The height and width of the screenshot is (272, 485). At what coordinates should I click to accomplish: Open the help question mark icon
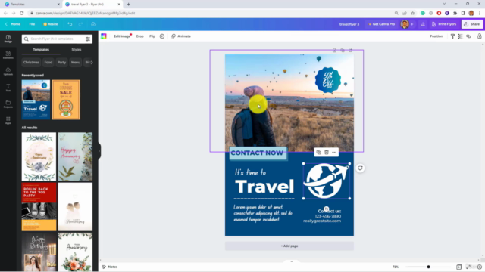[x=480, y=267]
